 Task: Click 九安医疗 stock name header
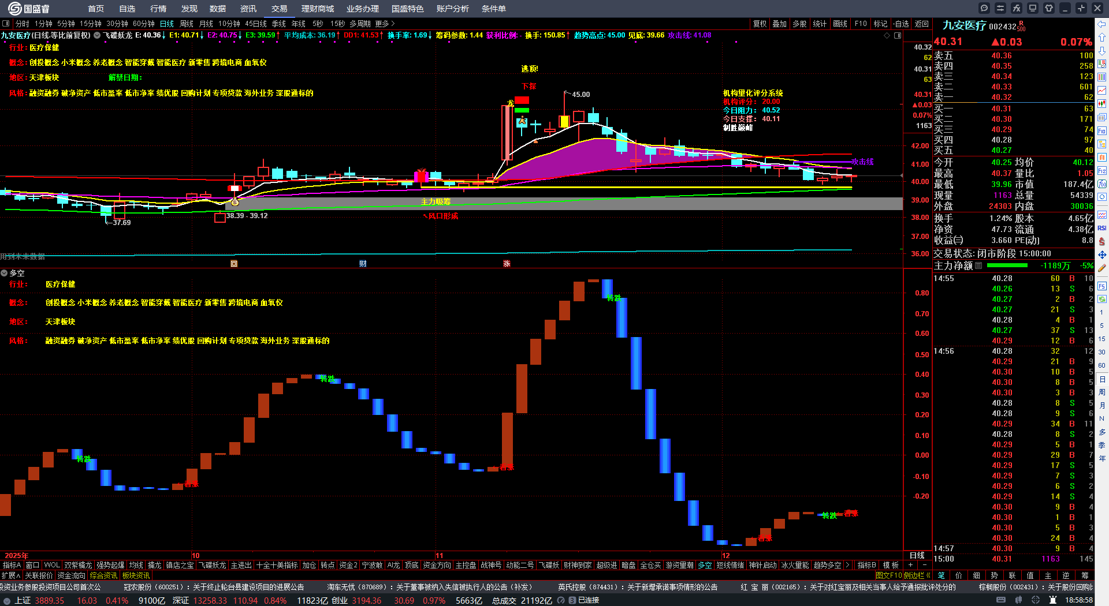click(x=964, y=25)
